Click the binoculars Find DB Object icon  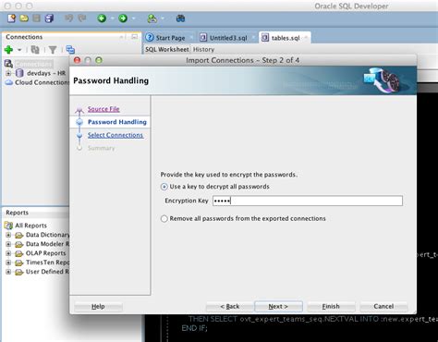coord(180,18)
